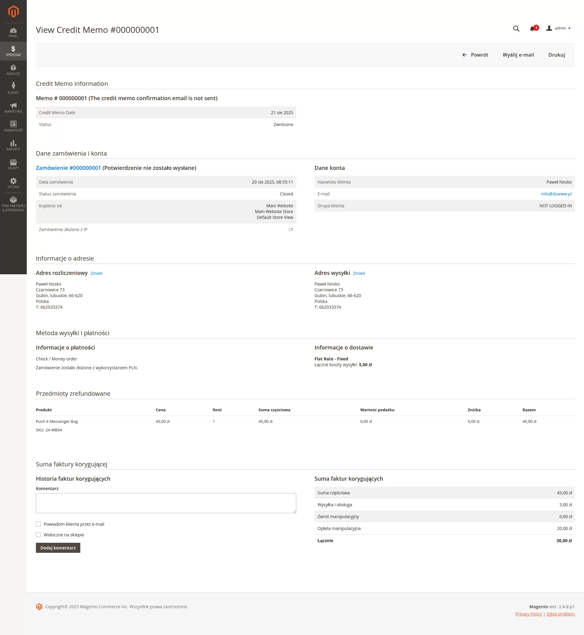Open the System gear menu

13,183
